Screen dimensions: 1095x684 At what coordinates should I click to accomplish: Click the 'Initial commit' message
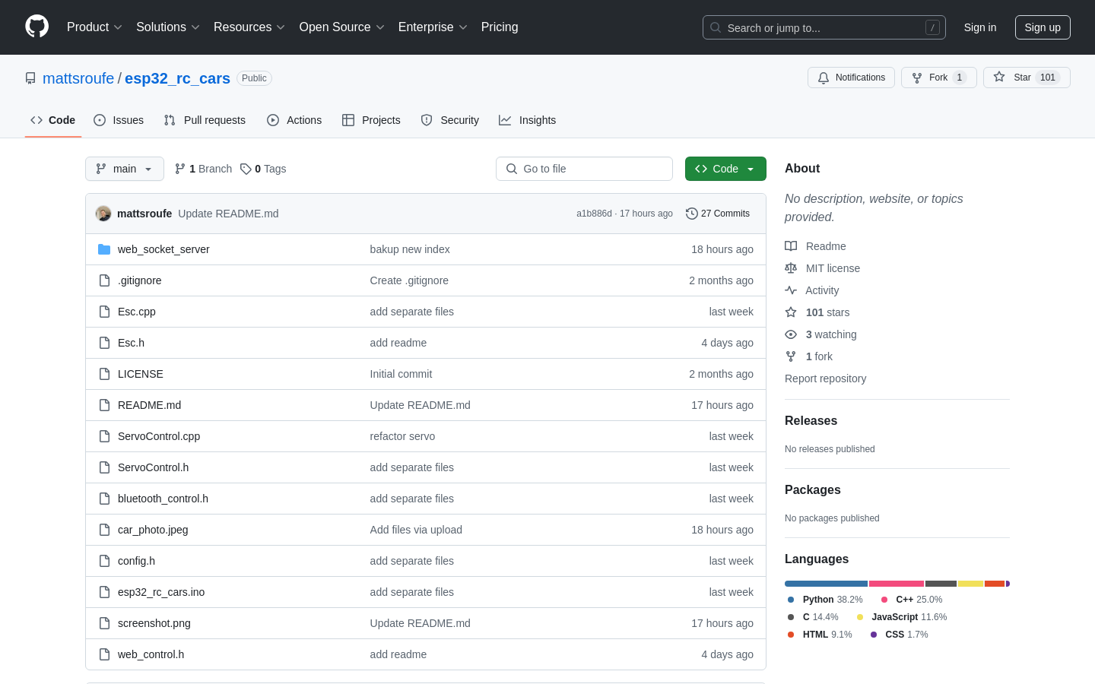[401, 374]
